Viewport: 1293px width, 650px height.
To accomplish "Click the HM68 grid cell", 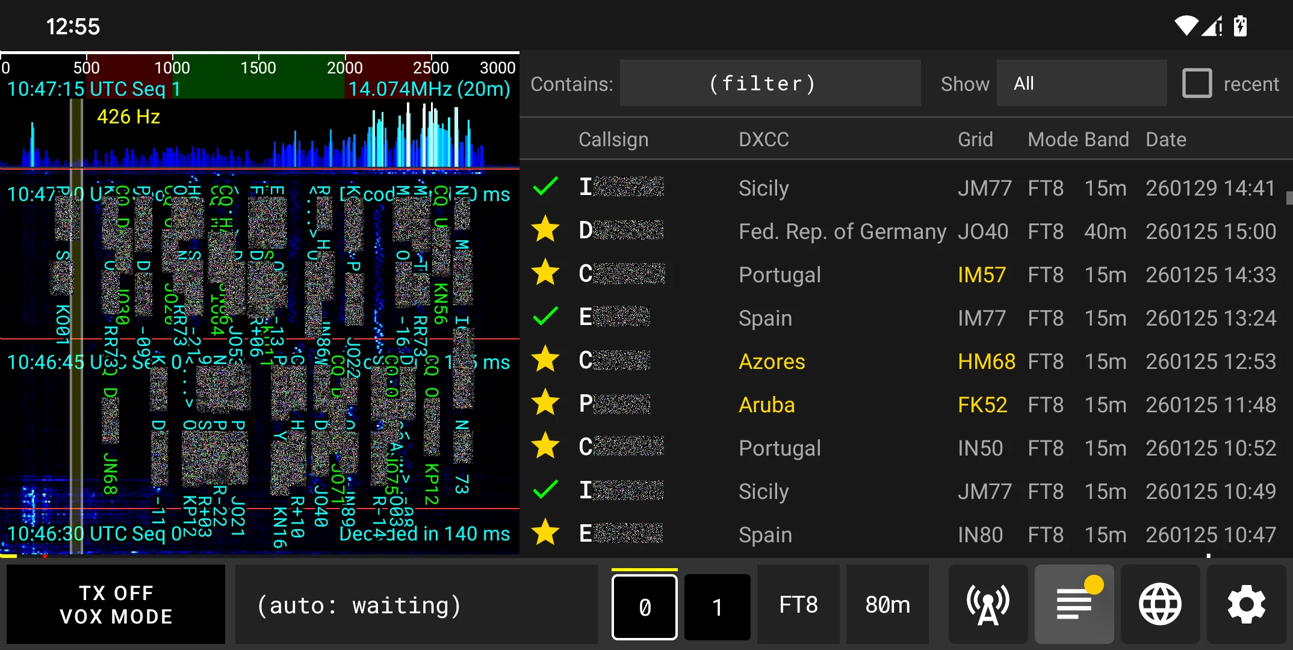I will (986, 361).
